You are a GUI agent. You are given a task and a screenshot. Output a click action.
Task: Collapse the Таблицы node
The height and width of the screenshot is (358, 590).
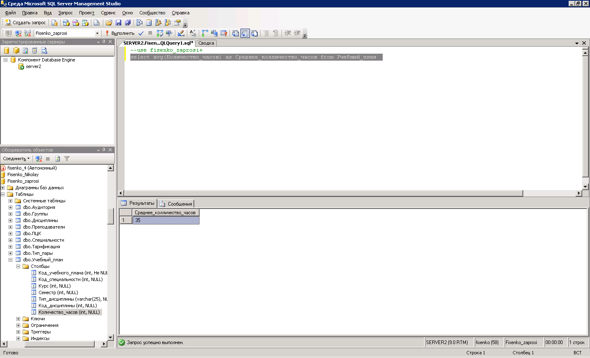click(2, 194)
